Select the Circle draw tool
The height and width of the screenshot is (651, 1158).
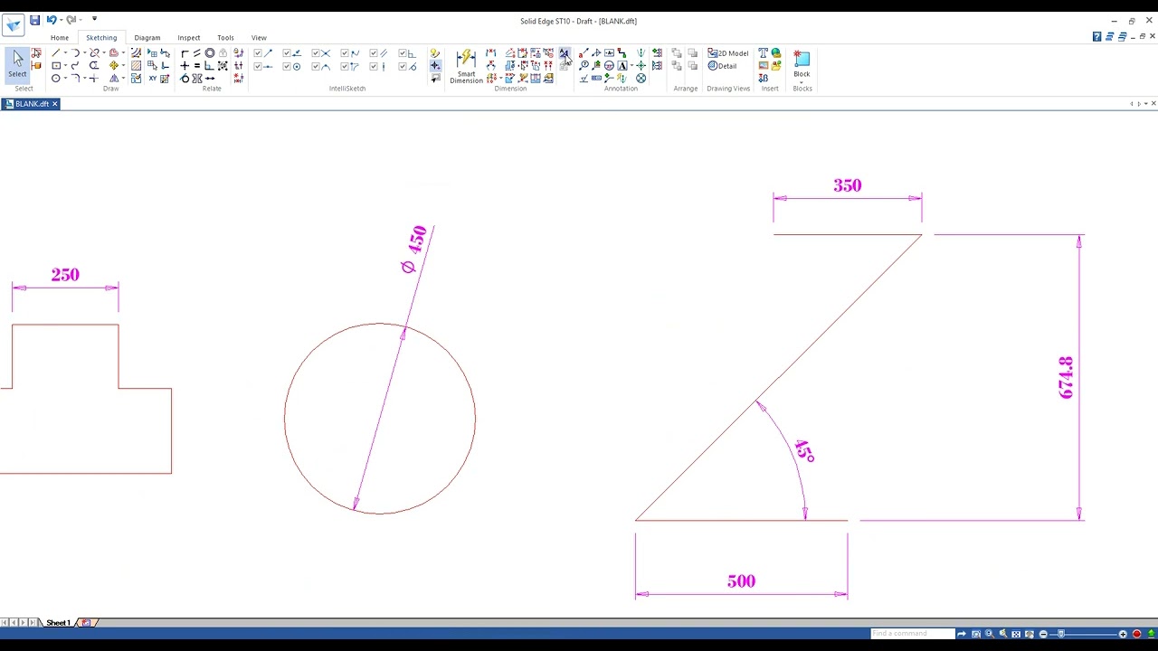click(55, 78)
